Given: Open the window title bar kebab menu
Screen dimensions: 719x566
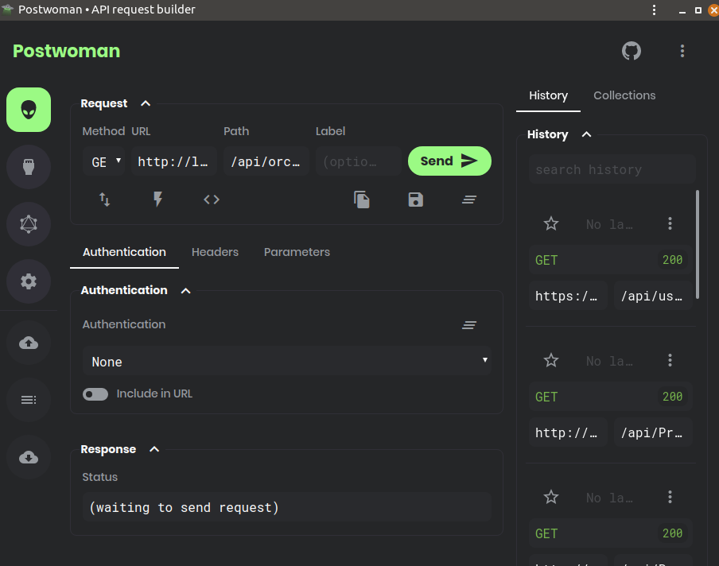Looking at the screenshot, I should pos(654,10).
